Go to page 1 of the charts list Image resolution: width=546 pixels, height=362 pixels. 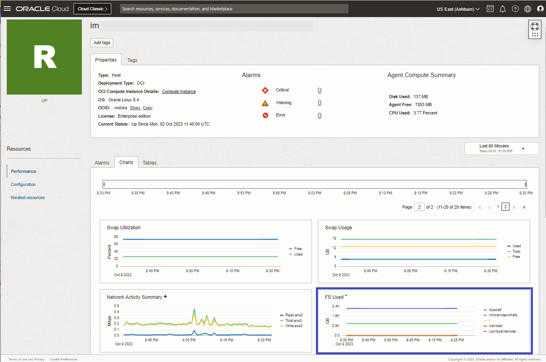[x=498, y=207]
